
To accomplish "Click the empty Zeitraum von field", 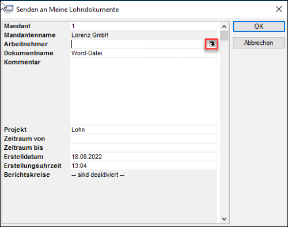I will coord(143,139).
